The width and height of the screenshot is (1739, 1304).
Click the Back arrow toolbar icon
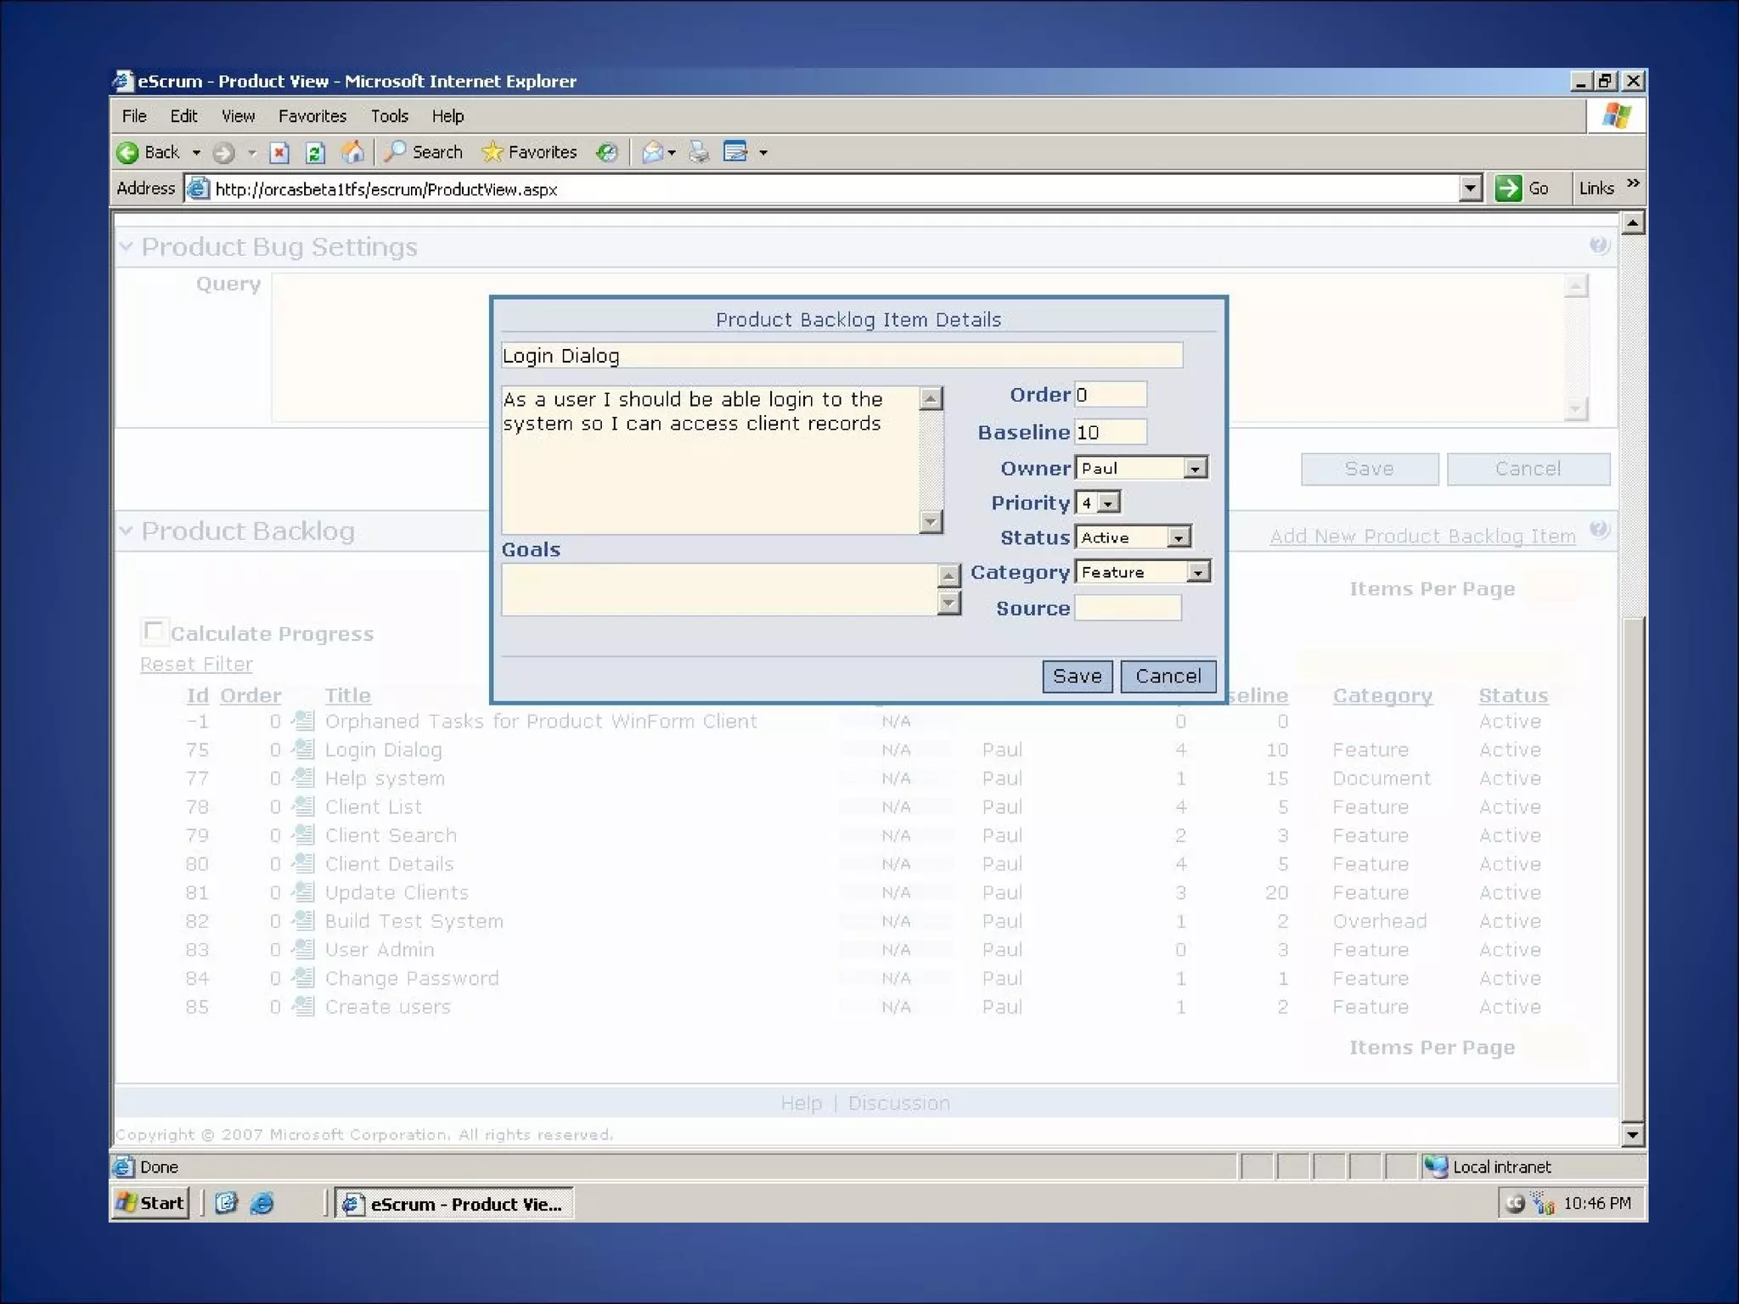tap(129, 153)
